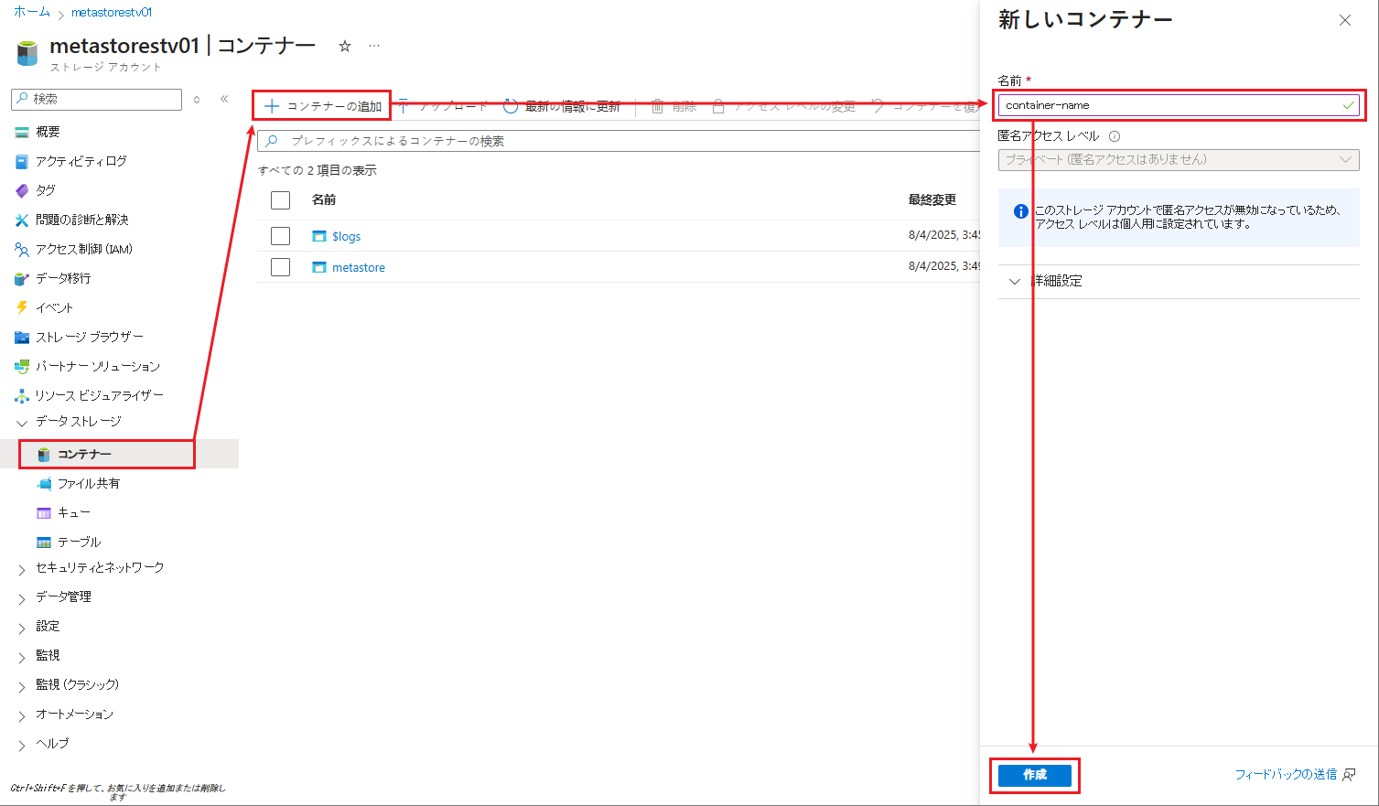Image resolution: width=1379 pixels, height=806 pixels.
Task: Click 最新の情報に更新 refresh button
Action: (562, 106)
